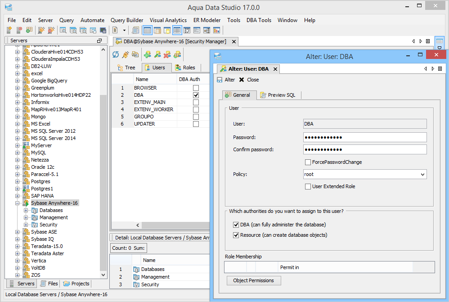Click into the Password field
Viewport: 449px width, 302px height.
click(365, 137)
